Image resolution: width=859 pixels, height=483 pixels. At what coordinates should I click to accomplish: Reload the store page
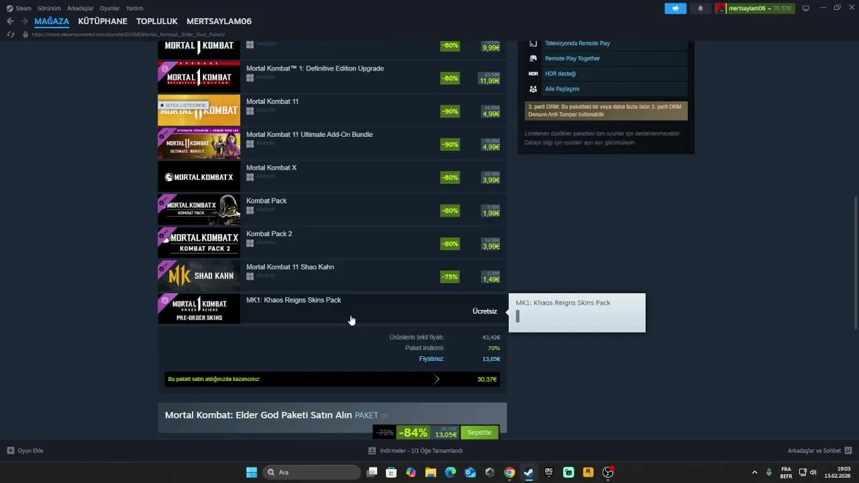(10, 34)
